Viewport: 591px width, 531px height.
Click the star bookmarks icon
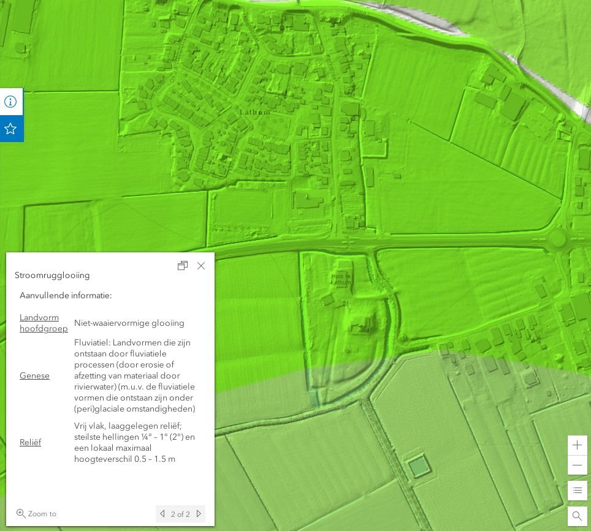[10, 129]
